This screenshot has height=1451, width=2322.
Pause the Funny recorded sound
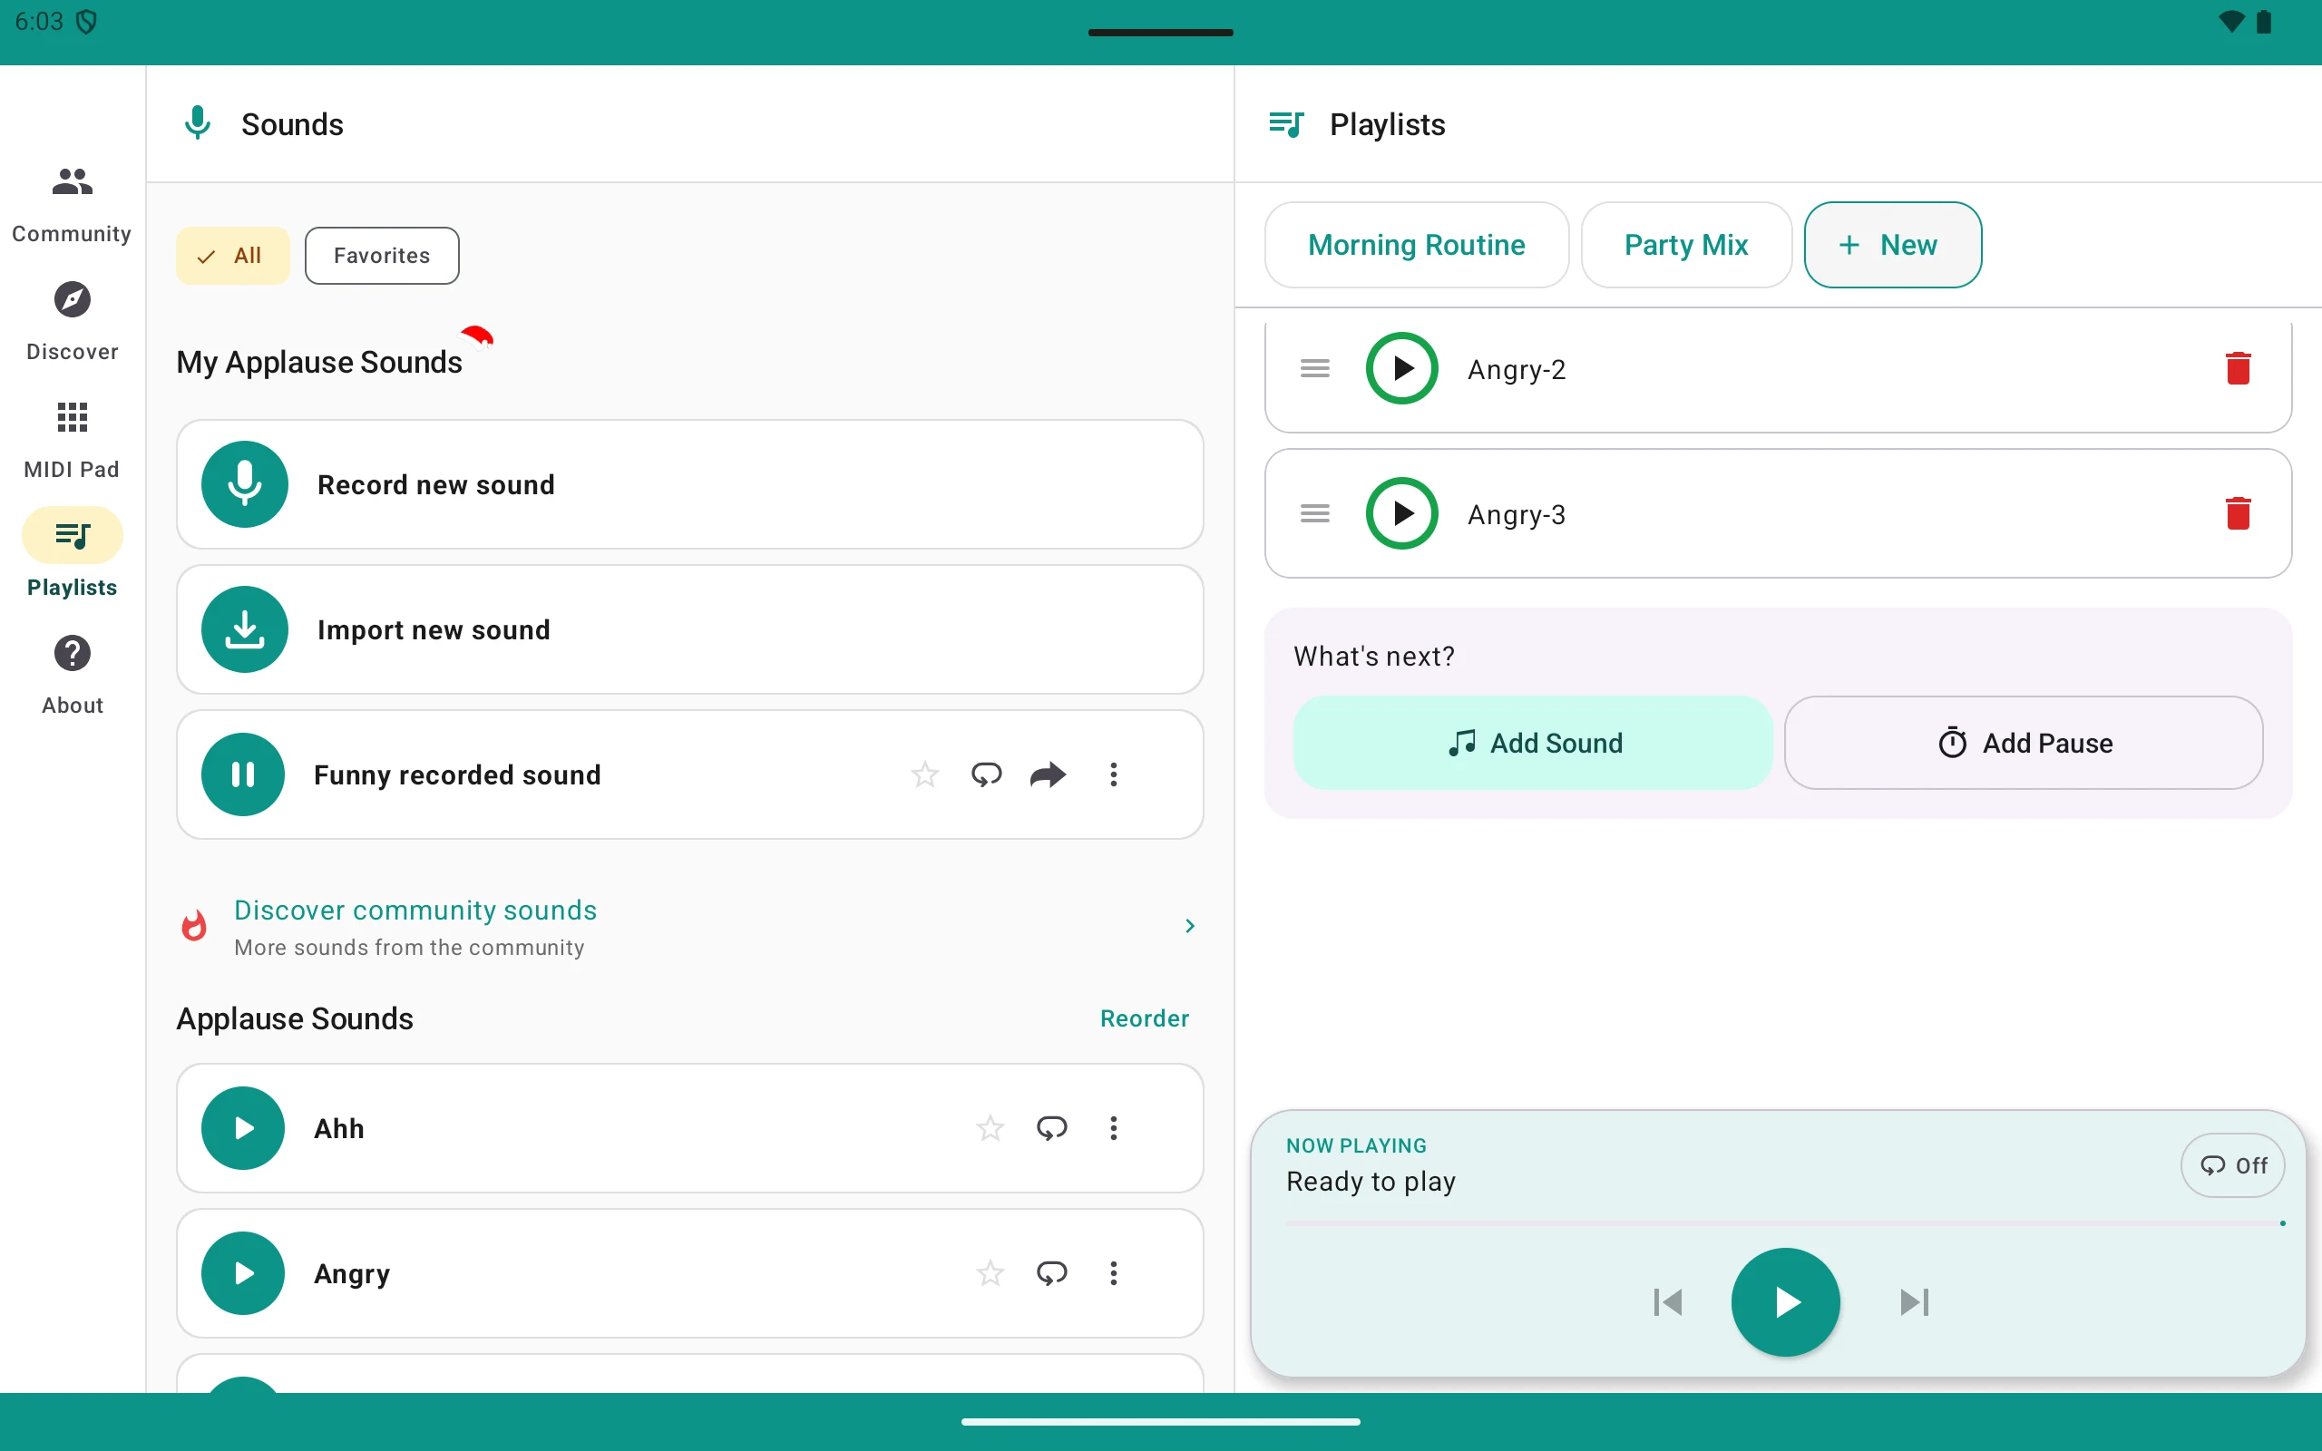pyautogui.click(x=243, y=774)
